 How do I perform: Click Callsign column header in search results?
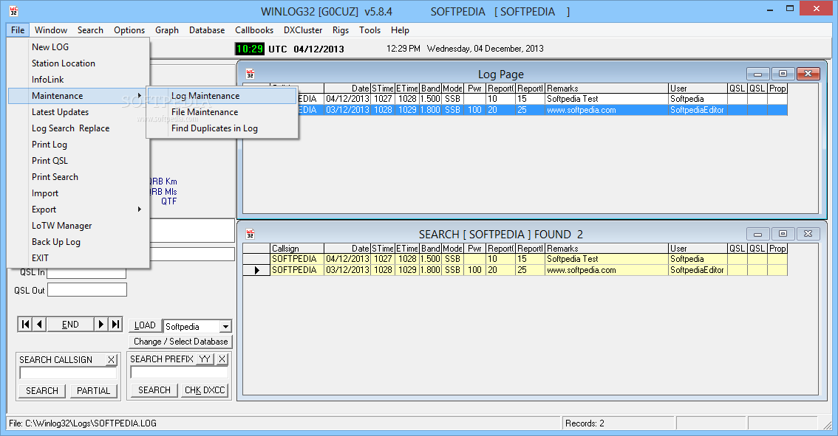coord(296,248)
